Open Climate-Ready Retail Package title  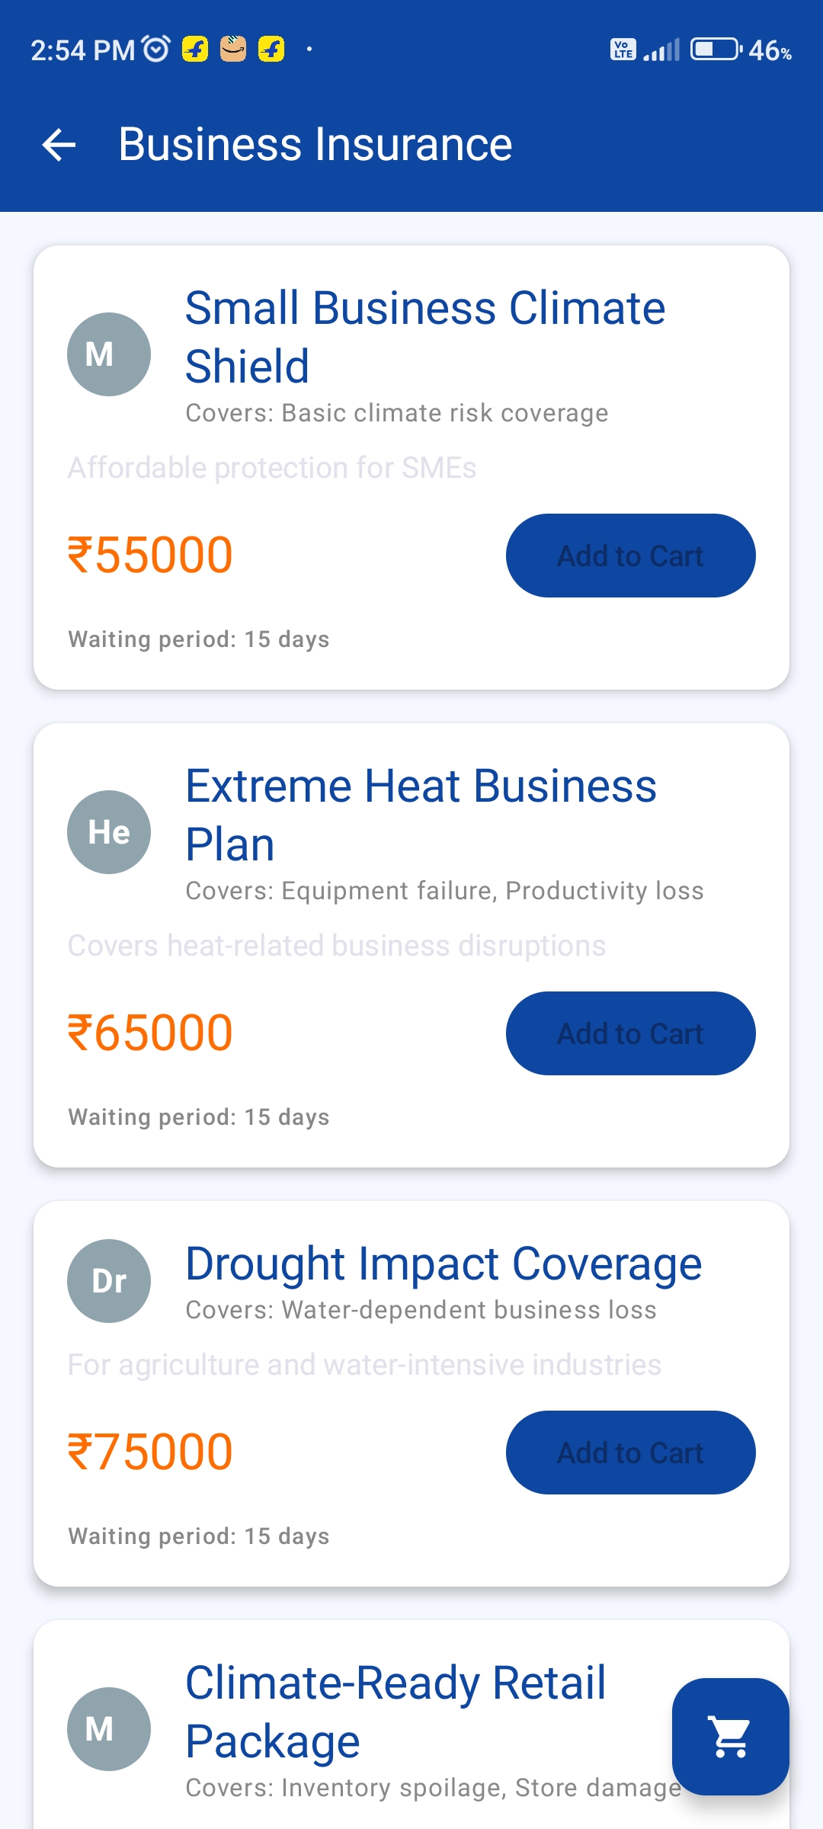395,1712
